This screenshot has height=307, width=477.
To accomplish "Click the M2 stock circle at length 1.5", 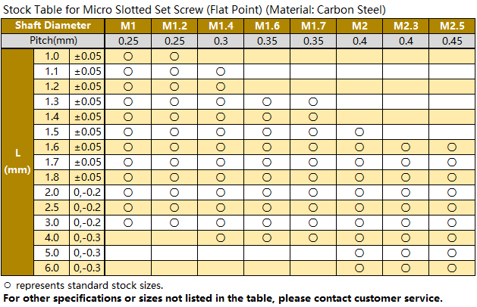I will [359, 132].
